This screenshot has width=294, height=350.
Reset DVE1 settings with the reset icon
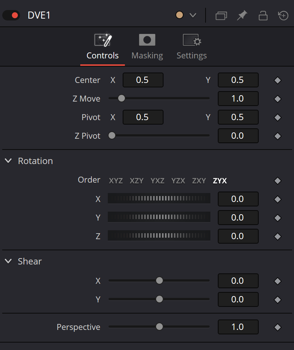(283, 16)
